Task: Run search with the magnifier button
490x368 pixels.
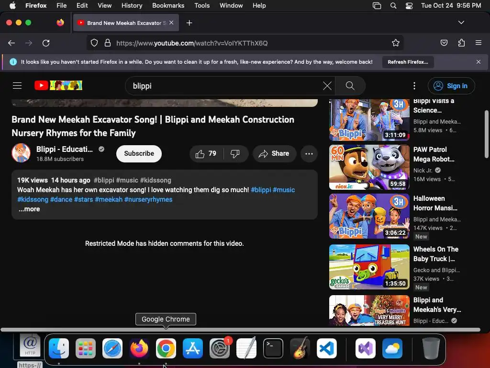Action: (350, 86)
